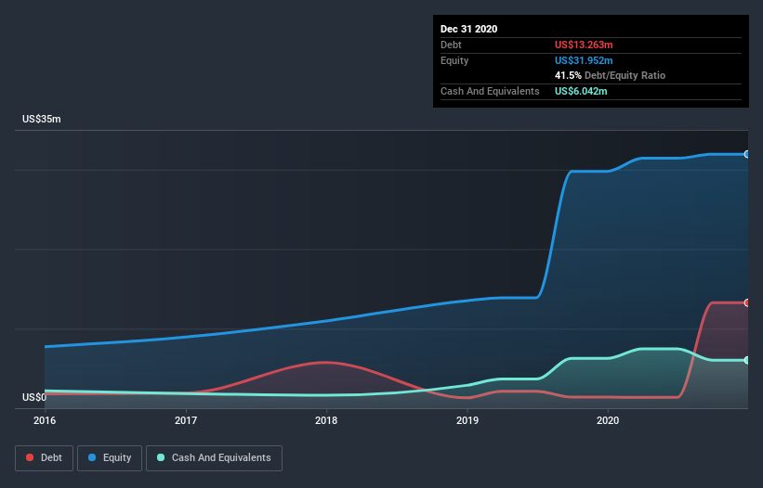Toggle Cash And Equivalents legend button
763x488 pixels.
214,458
